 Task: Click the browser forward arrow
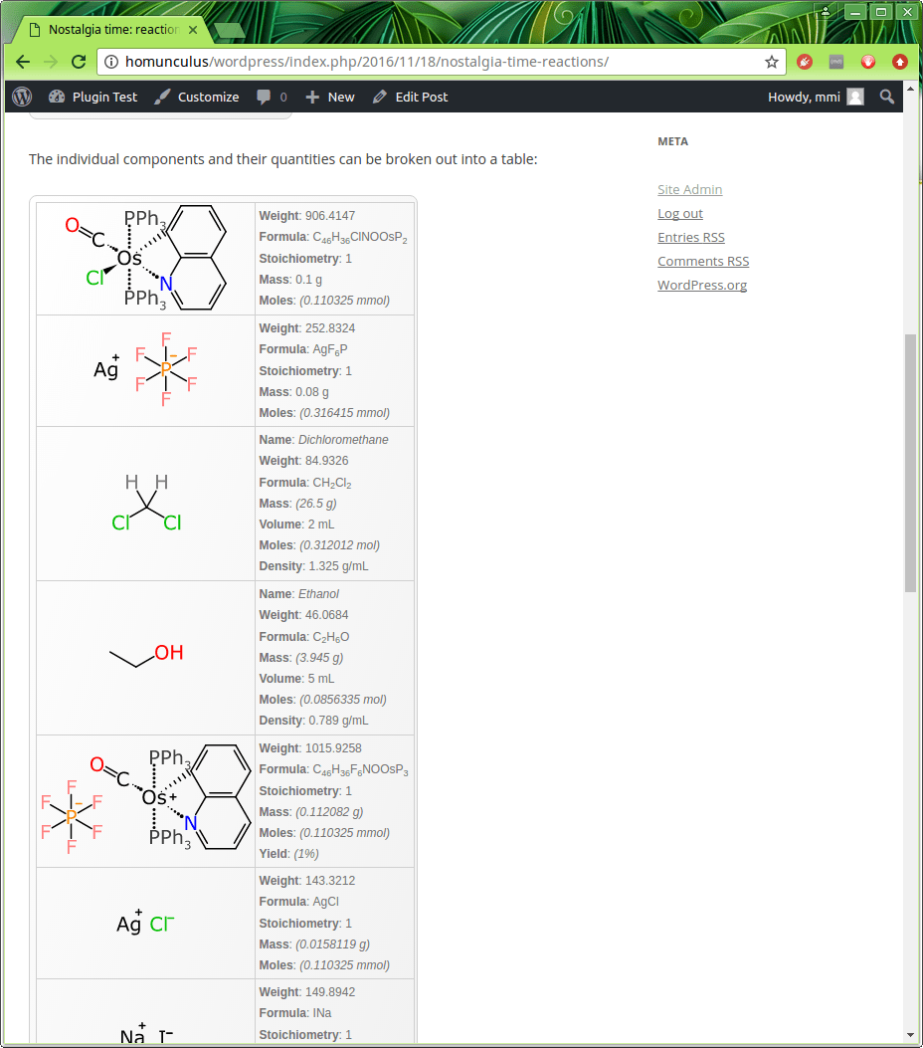tap(51, 62)
